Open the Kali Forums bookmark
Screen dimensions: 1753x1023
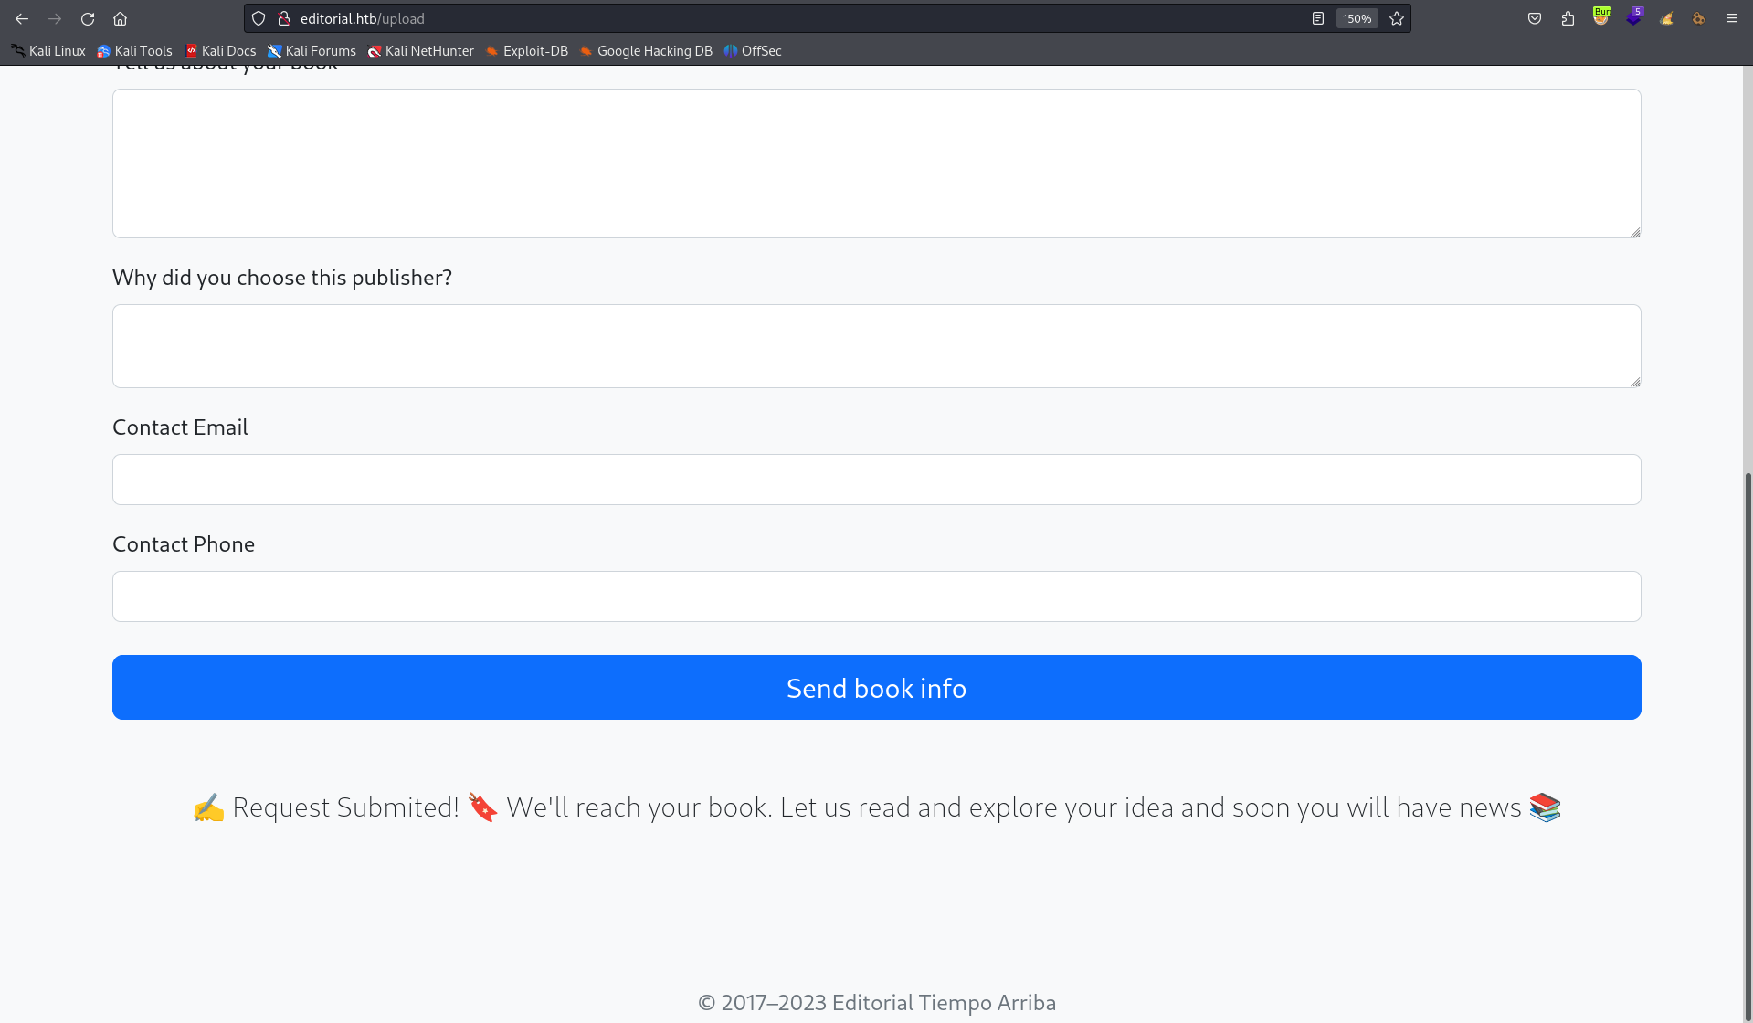[312, 51]
